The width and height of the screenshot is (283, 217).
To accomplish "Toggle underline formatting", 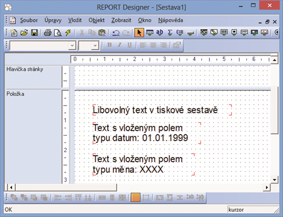I will tap(130, 45).
